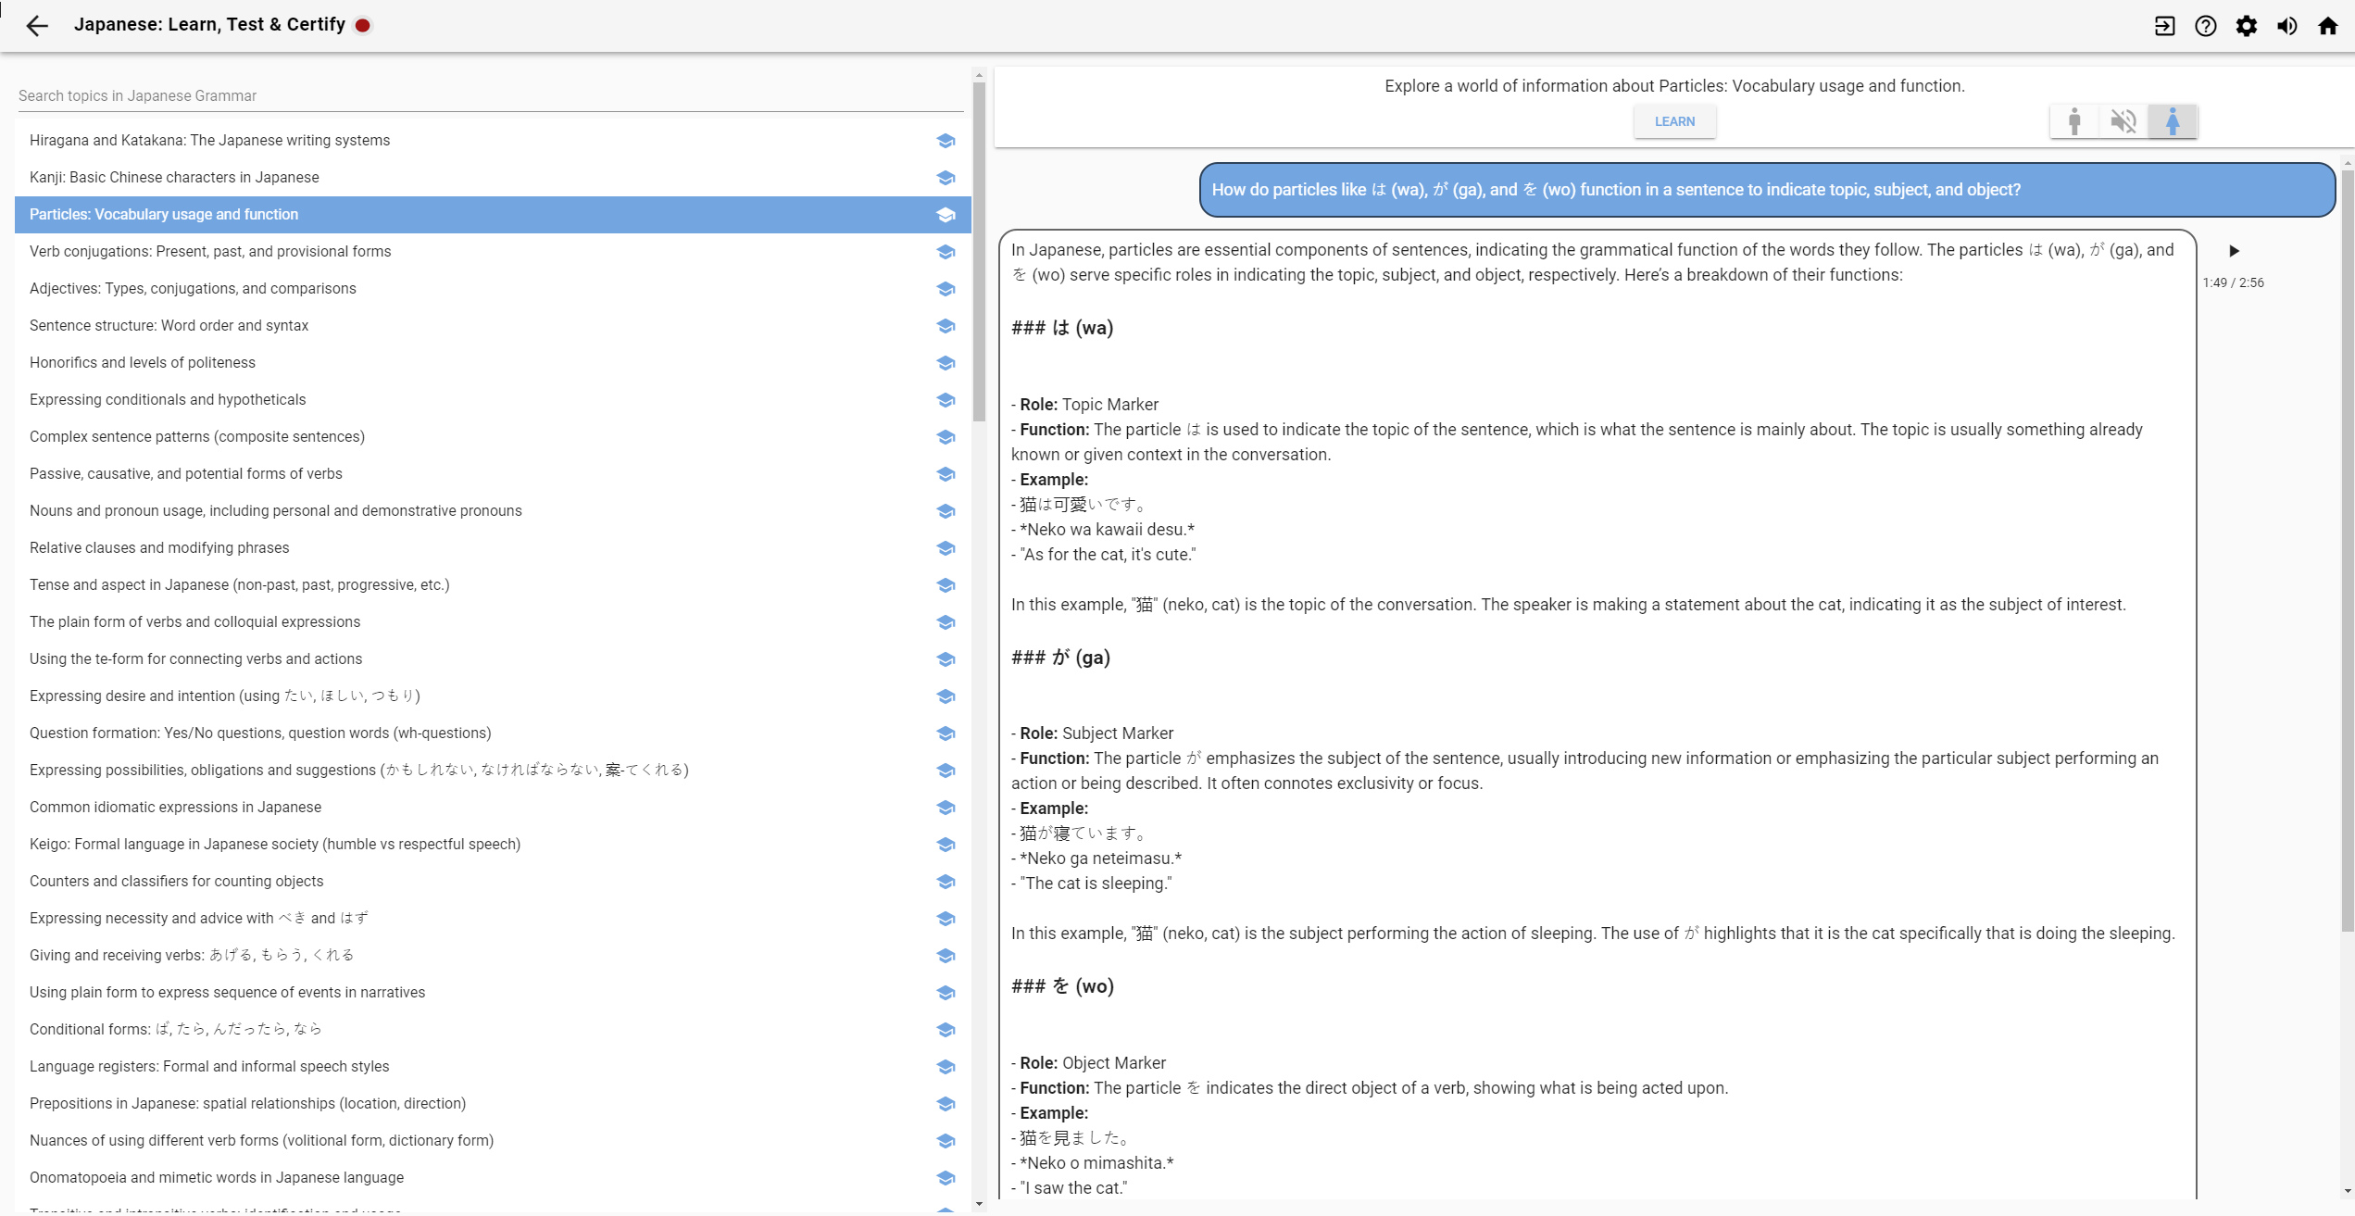Toggle app sound speaker icon in header

(2286, 25)
